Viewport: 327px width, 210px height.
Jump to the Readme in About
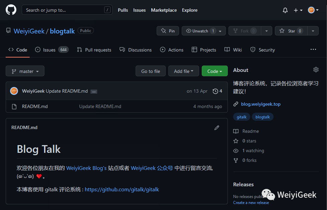pos(246,131)
